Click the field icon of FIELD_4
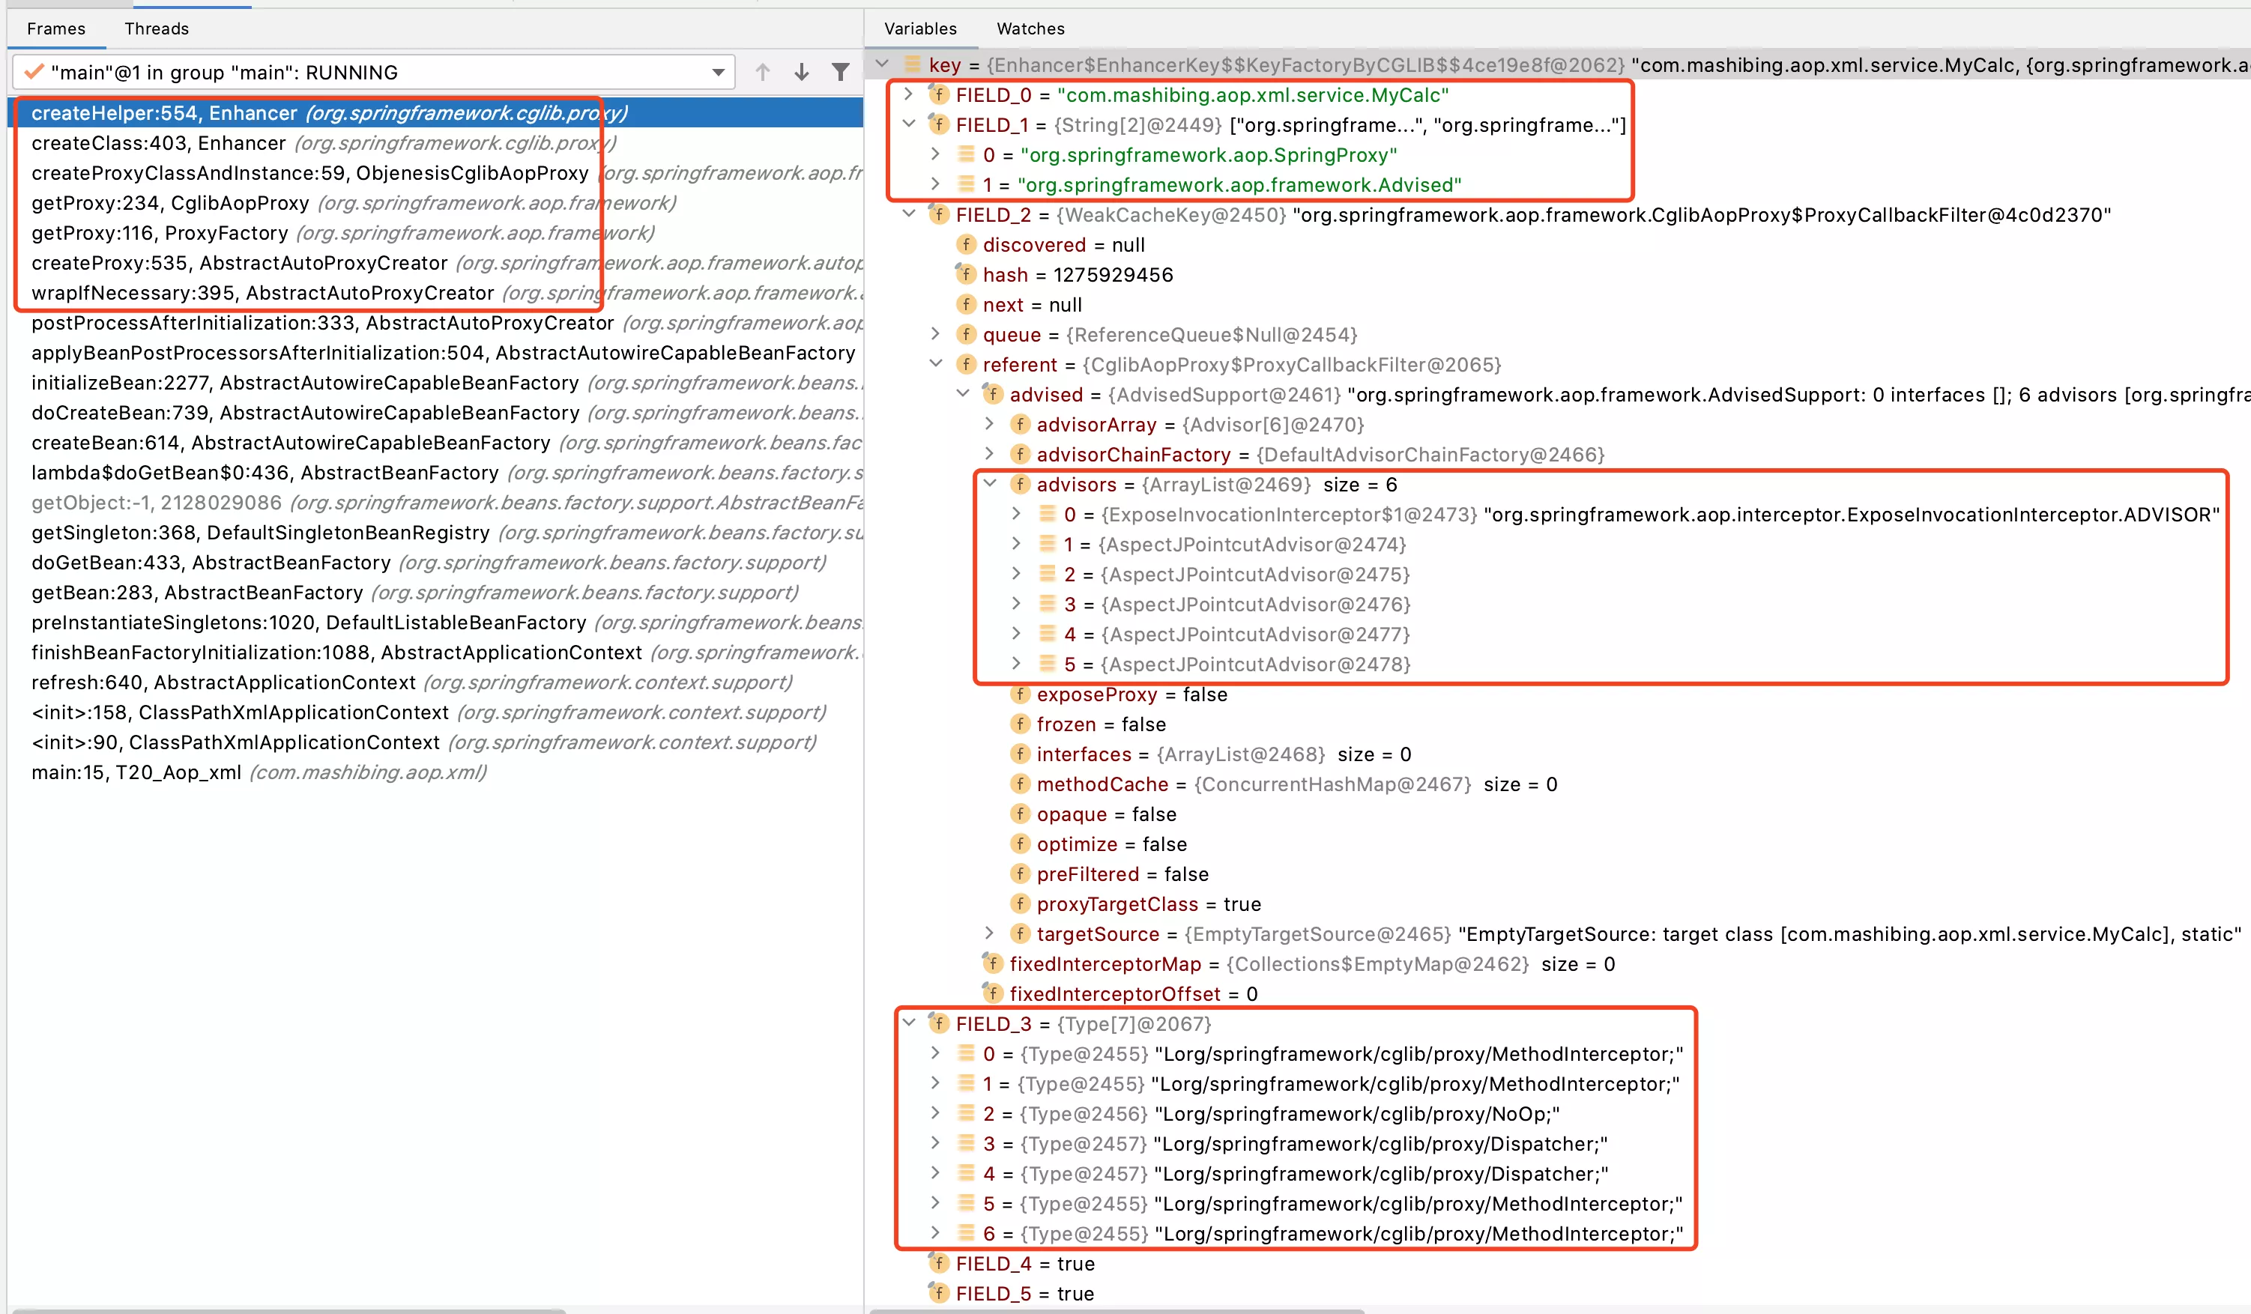Viewport: 2251px width, 1314px height. tap(938, 1263)
